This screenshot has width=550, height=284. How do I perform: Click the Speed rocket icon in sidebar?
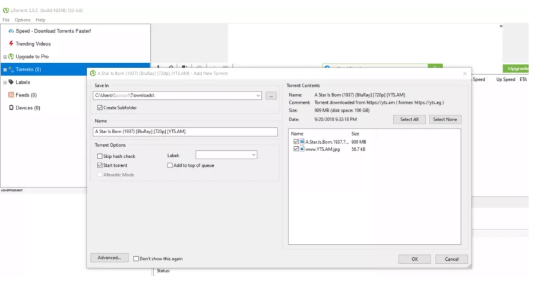[x=11, y=31]
